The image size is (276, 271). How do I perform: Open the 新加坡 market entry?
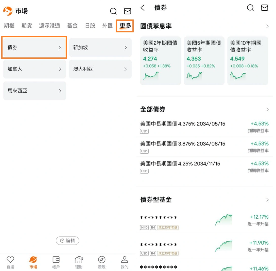(x=100, y=47)
